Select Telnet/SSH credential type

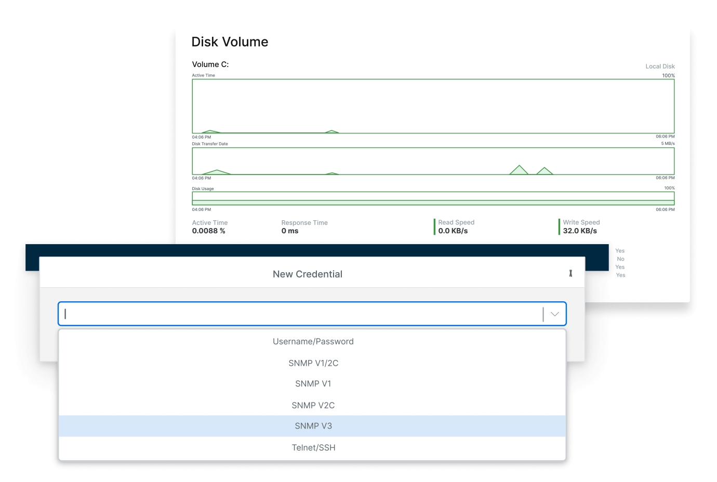click(313, 448)
